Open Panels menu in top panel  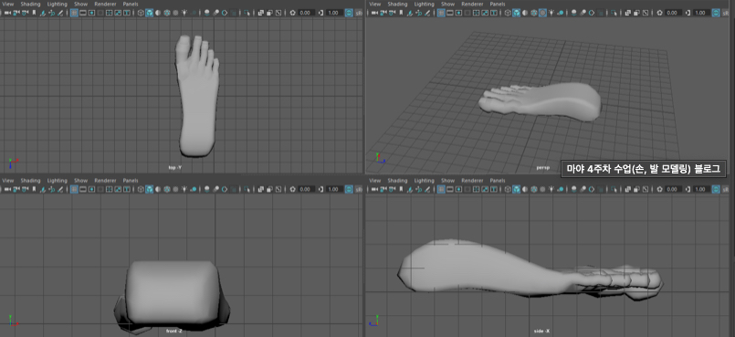pos(131,4)
